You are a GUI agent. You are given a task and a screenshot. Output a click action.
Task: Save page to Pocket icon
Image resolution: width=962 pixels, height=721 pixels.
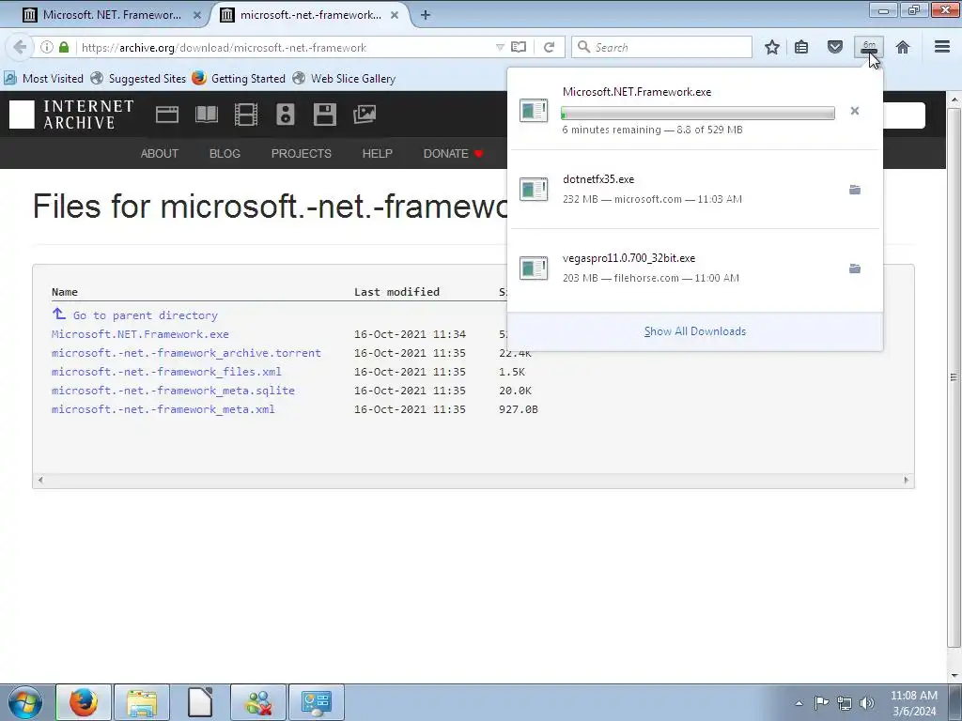(x=835, y=47)
